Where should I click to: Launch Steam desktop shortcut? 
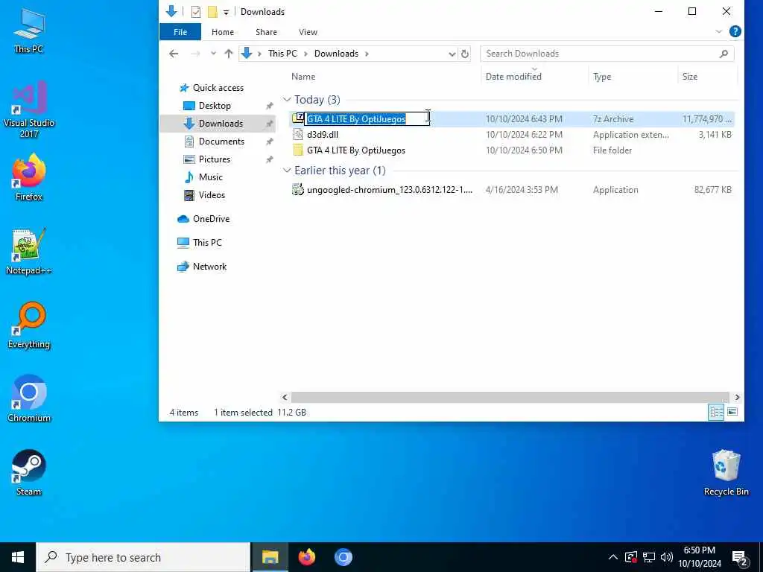[29, 472]
